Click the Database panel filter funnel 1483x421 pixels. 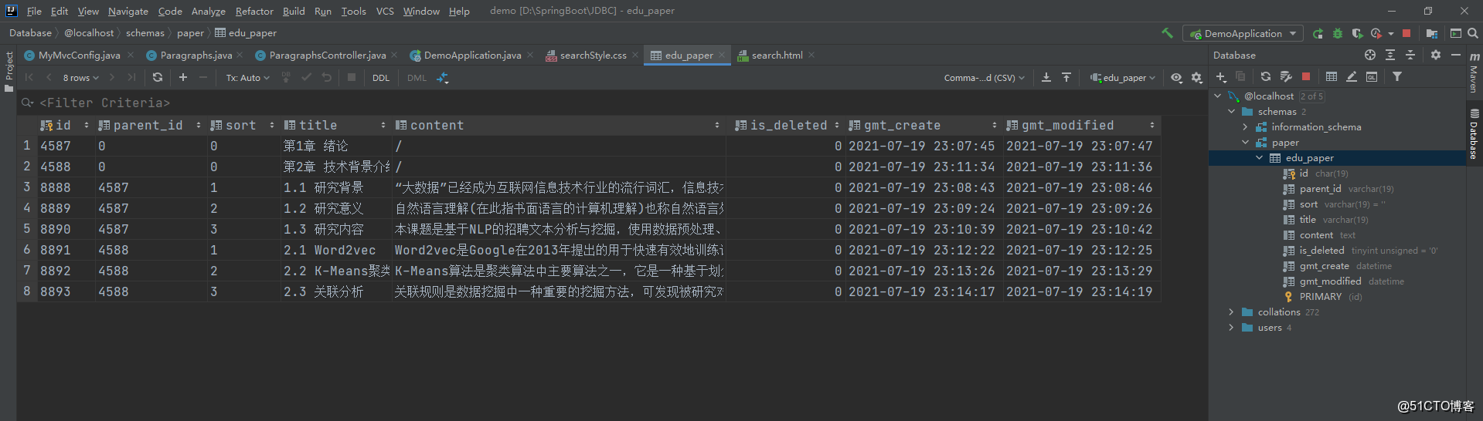[1397, 76]
